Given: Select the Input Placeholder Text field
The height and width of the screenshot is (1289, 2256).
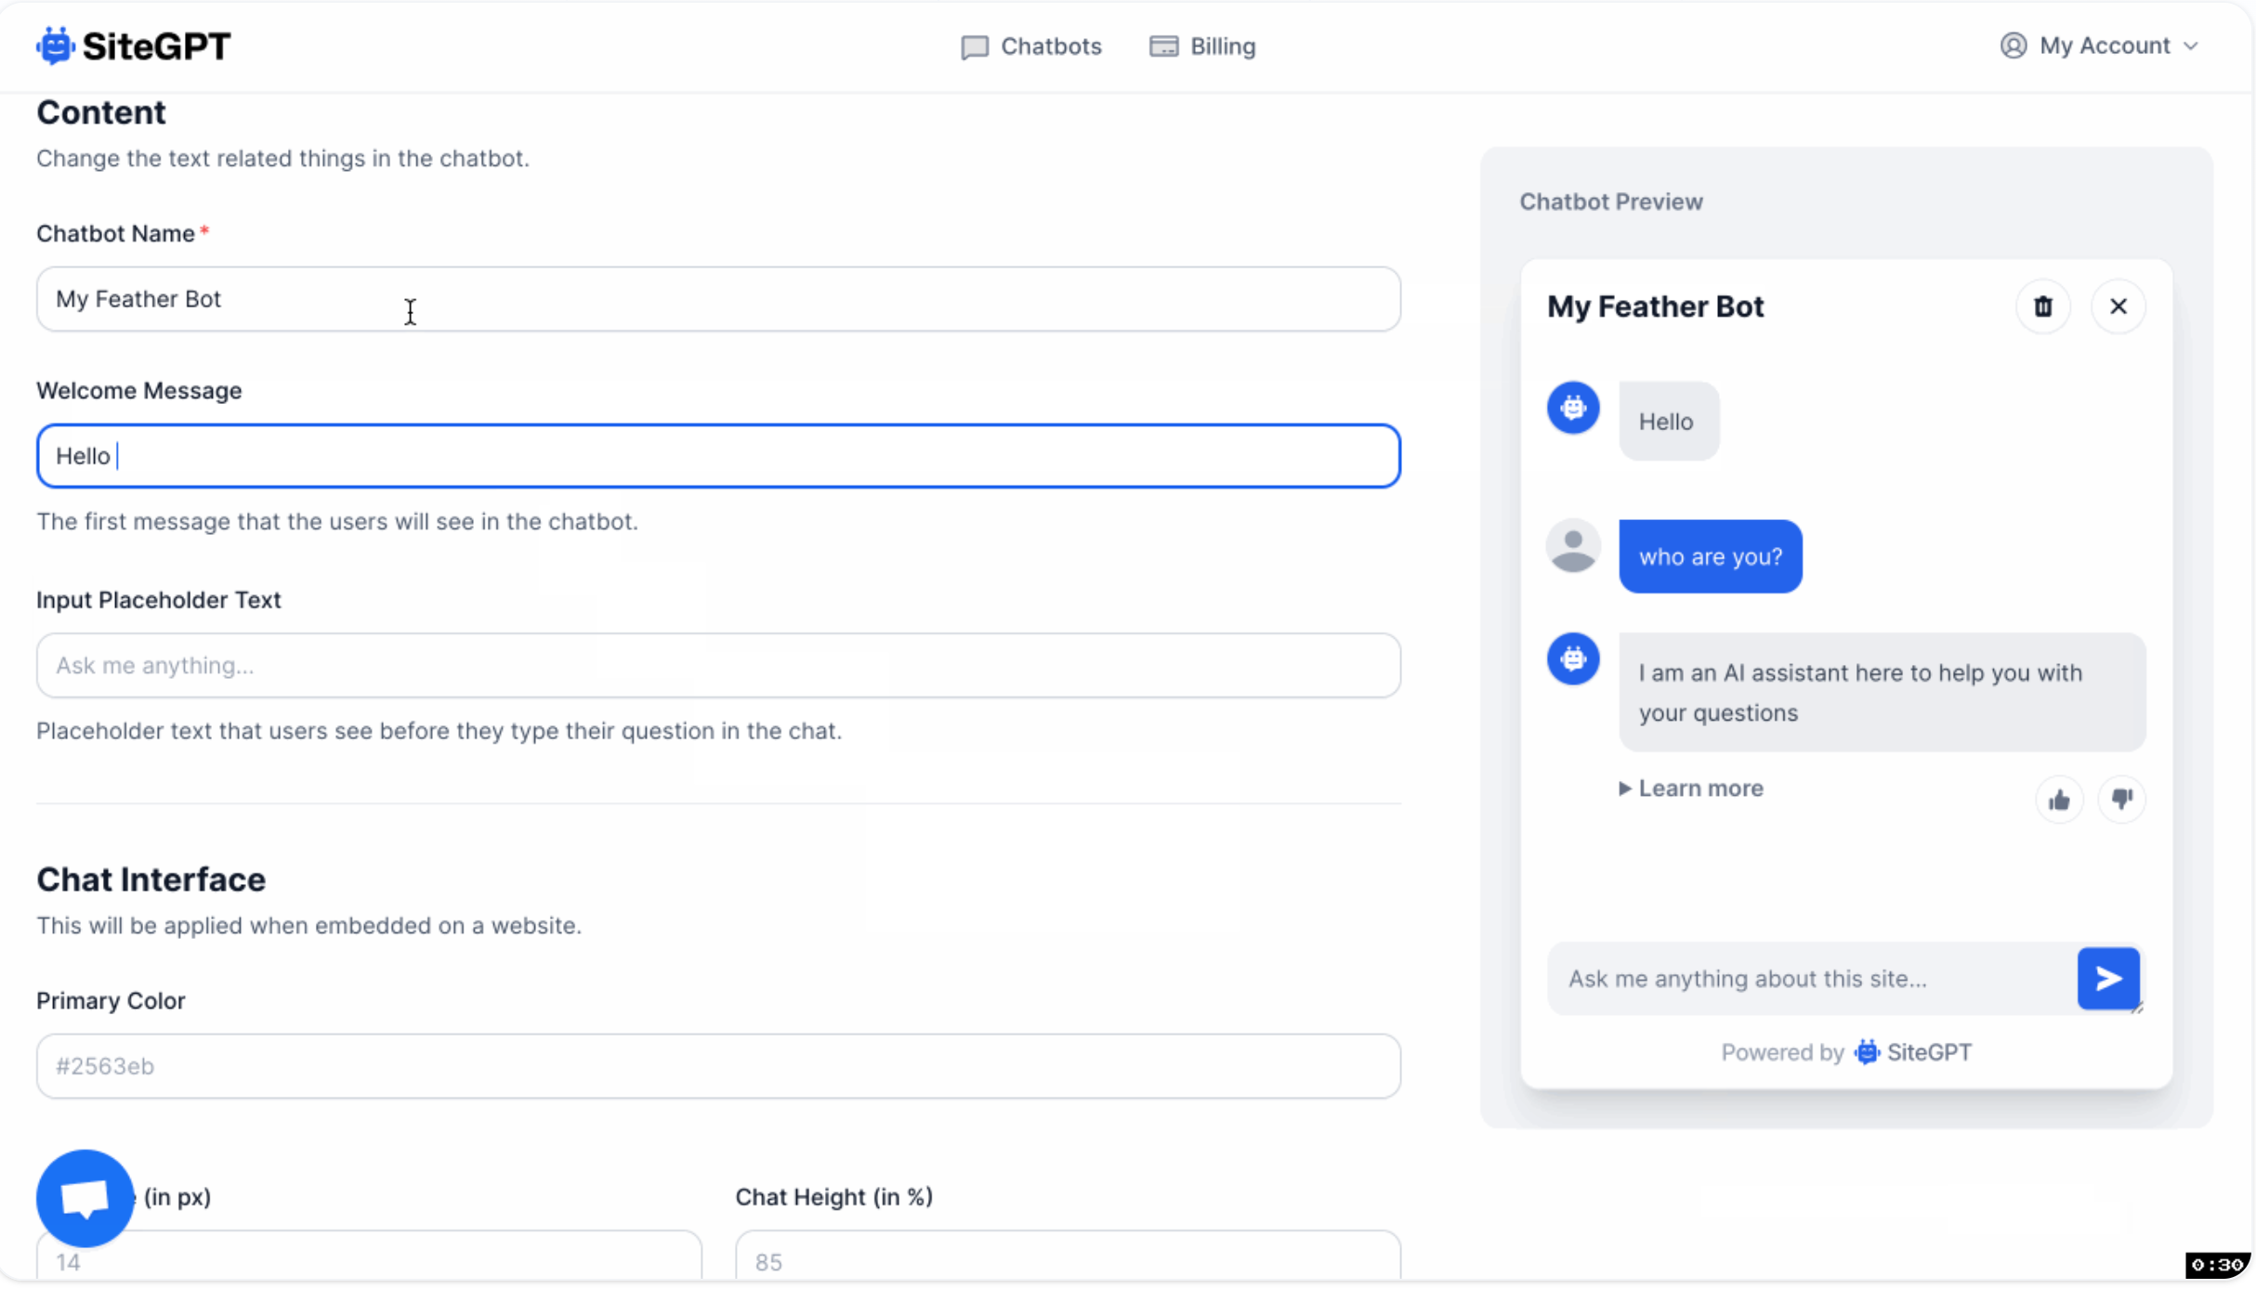Looking at the screenshot, I should (x=717, y=666).
